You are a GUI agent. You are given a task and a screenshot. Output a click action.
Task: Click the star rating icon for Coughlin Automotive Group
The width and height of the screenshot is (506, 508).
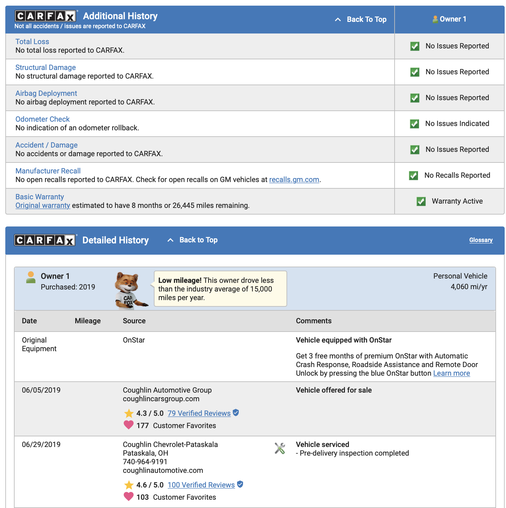click(129, 413)
